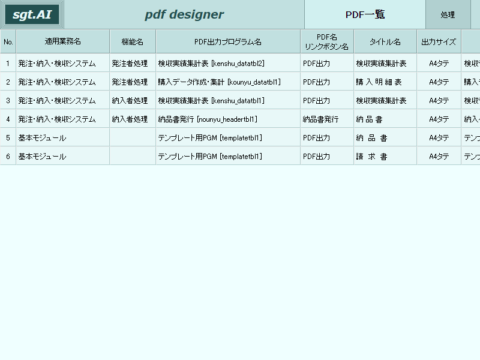The image size is (480, 360).
Task: Click PDF出力 in row 1
Action: click(x=317, y=64)
